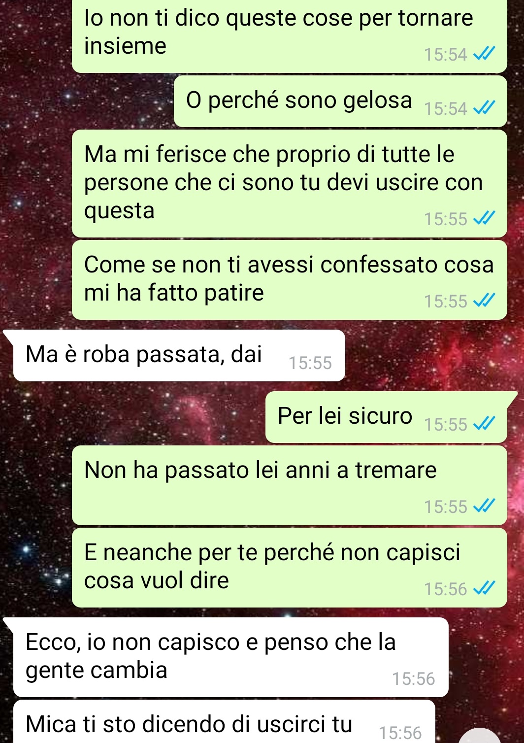Screen dimensions: 524x743
Task: Tap ticks on "mi ha fatto patire" message
Action: (x=484, y=301)
